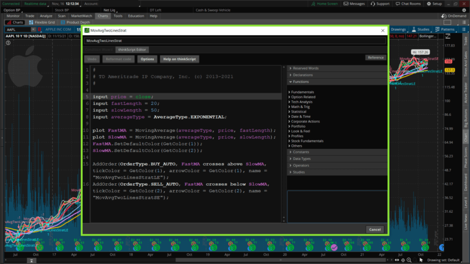Expand the Operators section

click(337, 165)
